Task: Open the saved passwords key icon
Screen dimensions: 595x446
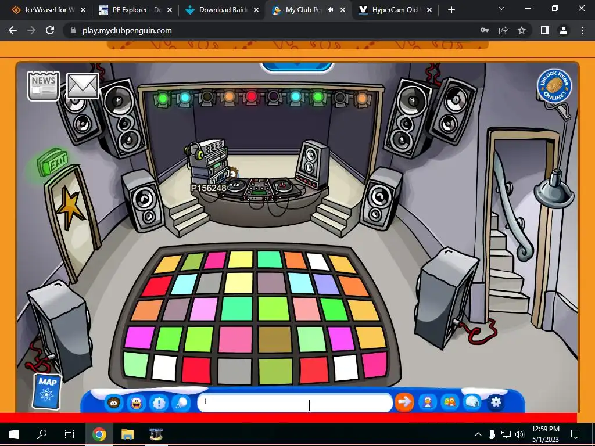Action: 485,30
